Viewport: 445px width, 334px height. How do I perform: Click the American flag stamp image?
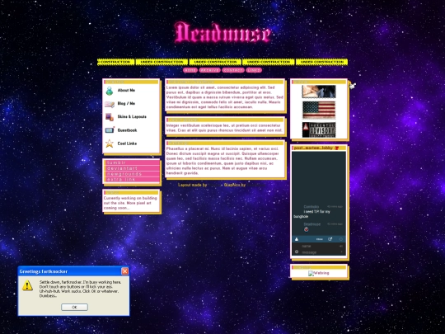319,110
